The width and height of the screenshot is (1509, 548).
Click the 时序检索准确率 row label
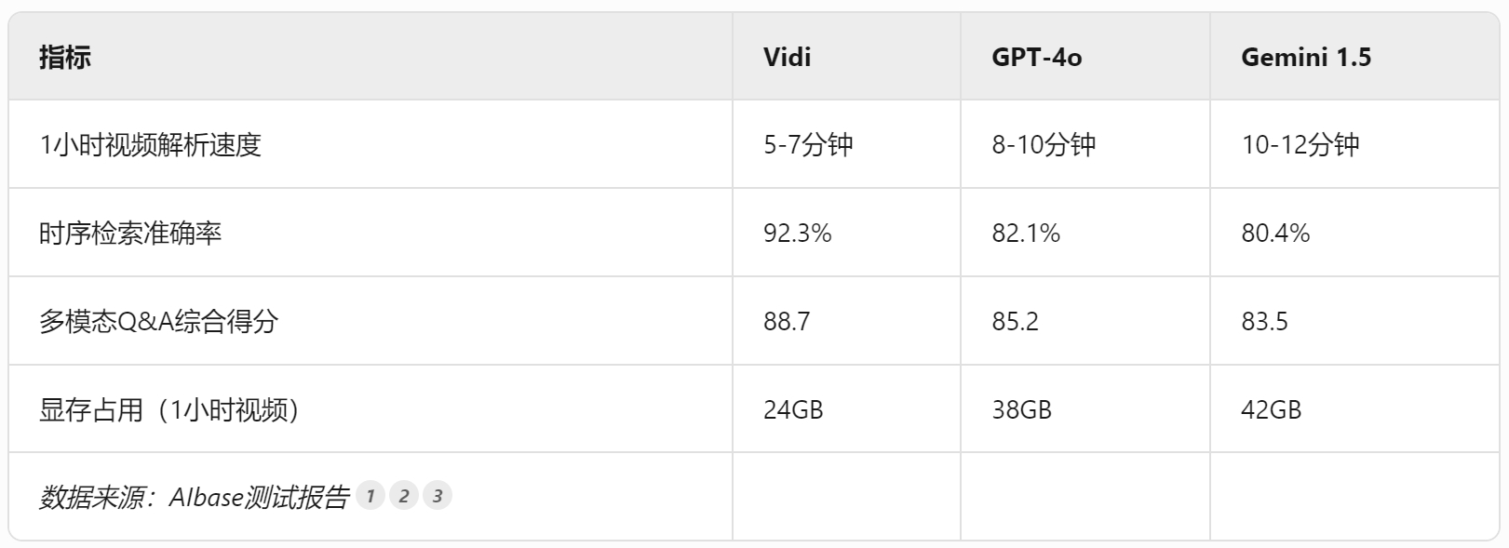tap(130, 234)
